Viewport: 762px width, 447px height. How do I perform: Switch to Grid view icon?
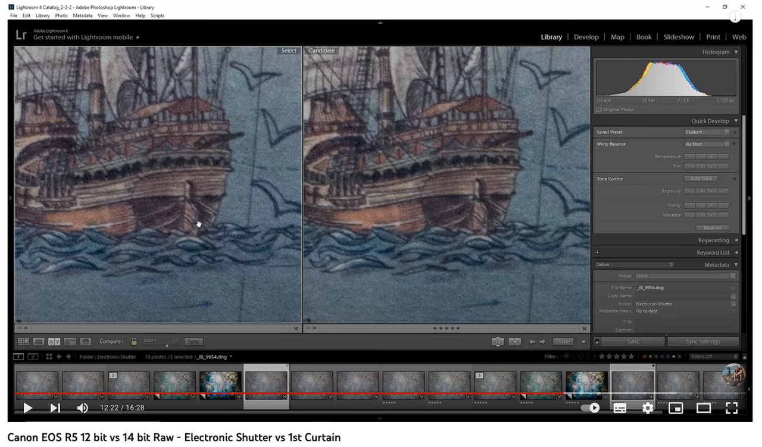23,342
